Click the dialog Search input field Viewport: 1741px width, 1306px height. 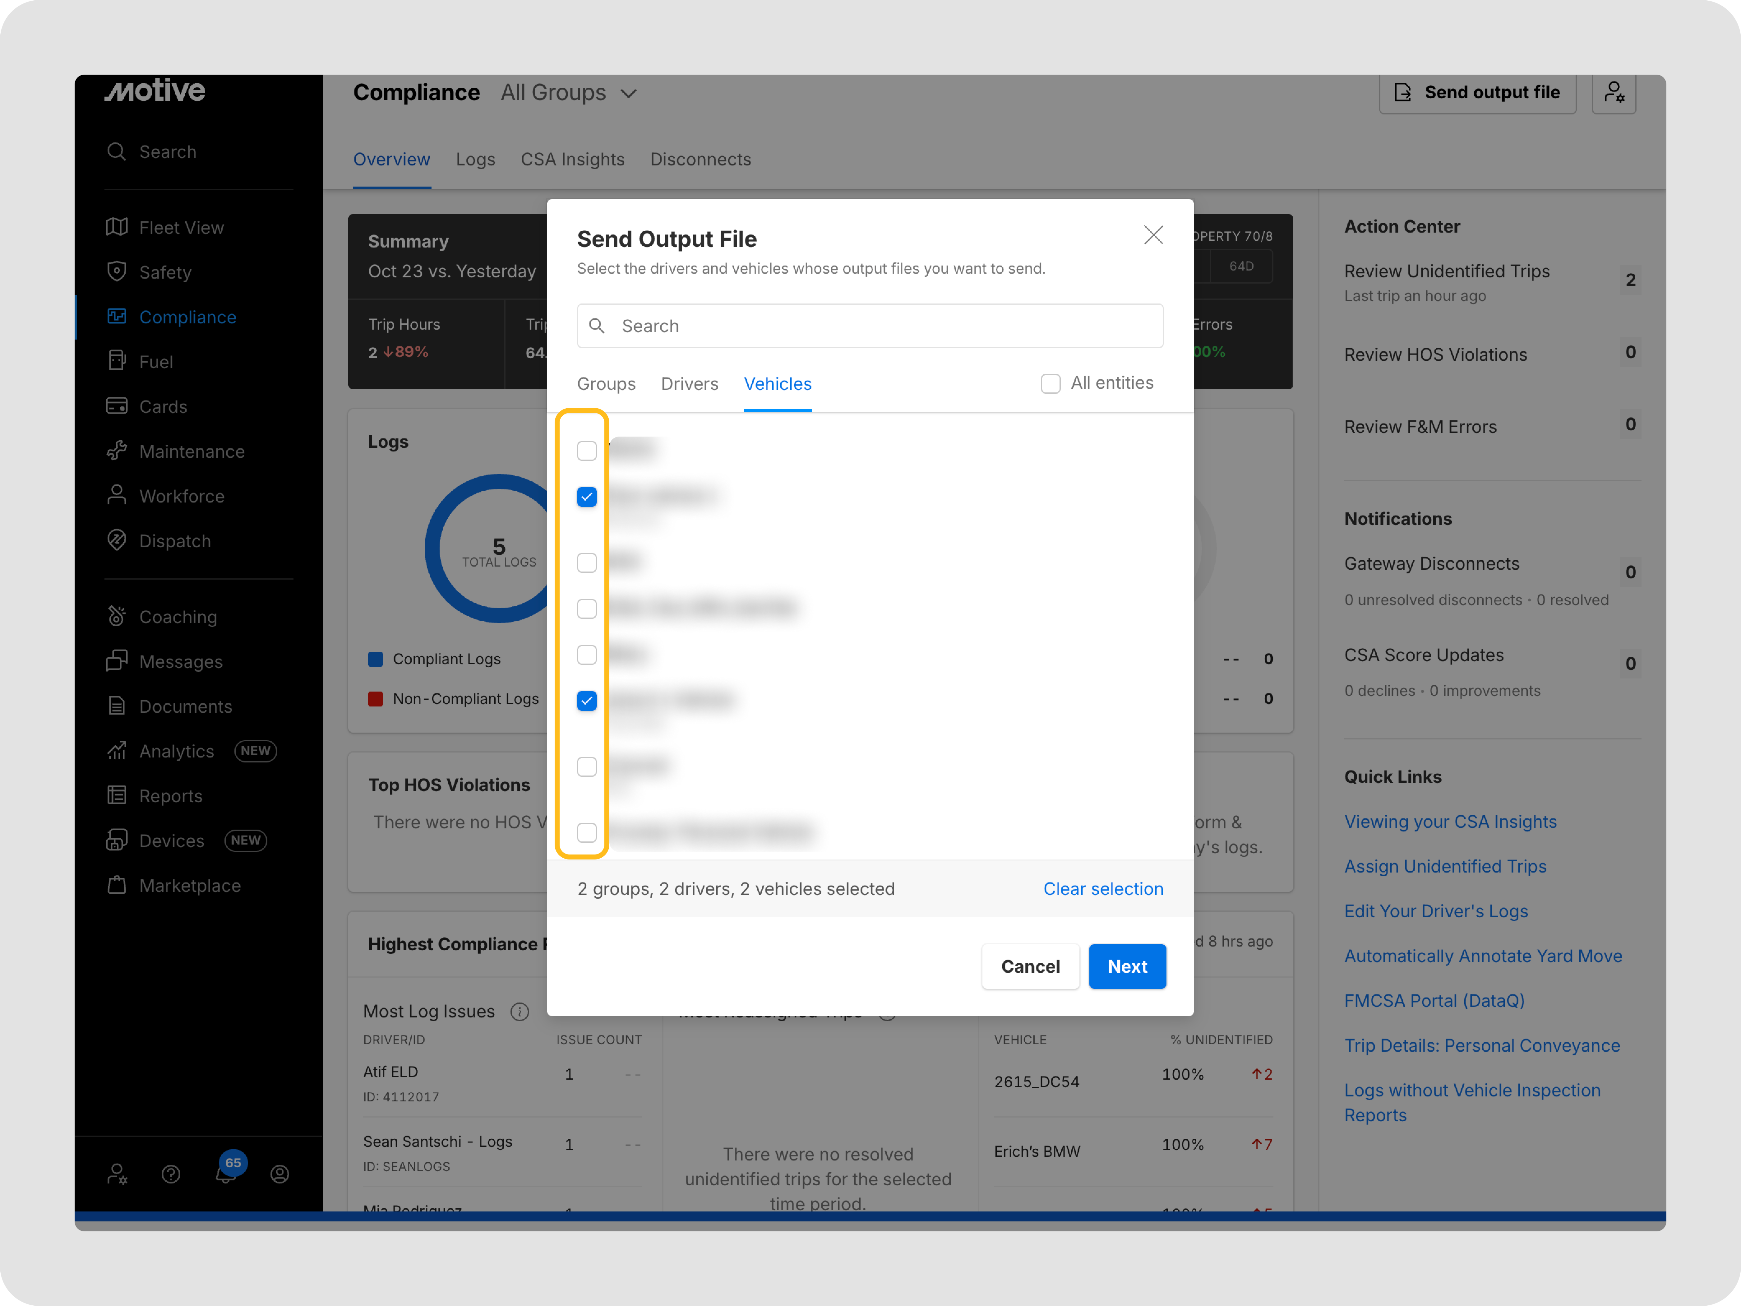(x=870, y=326)
